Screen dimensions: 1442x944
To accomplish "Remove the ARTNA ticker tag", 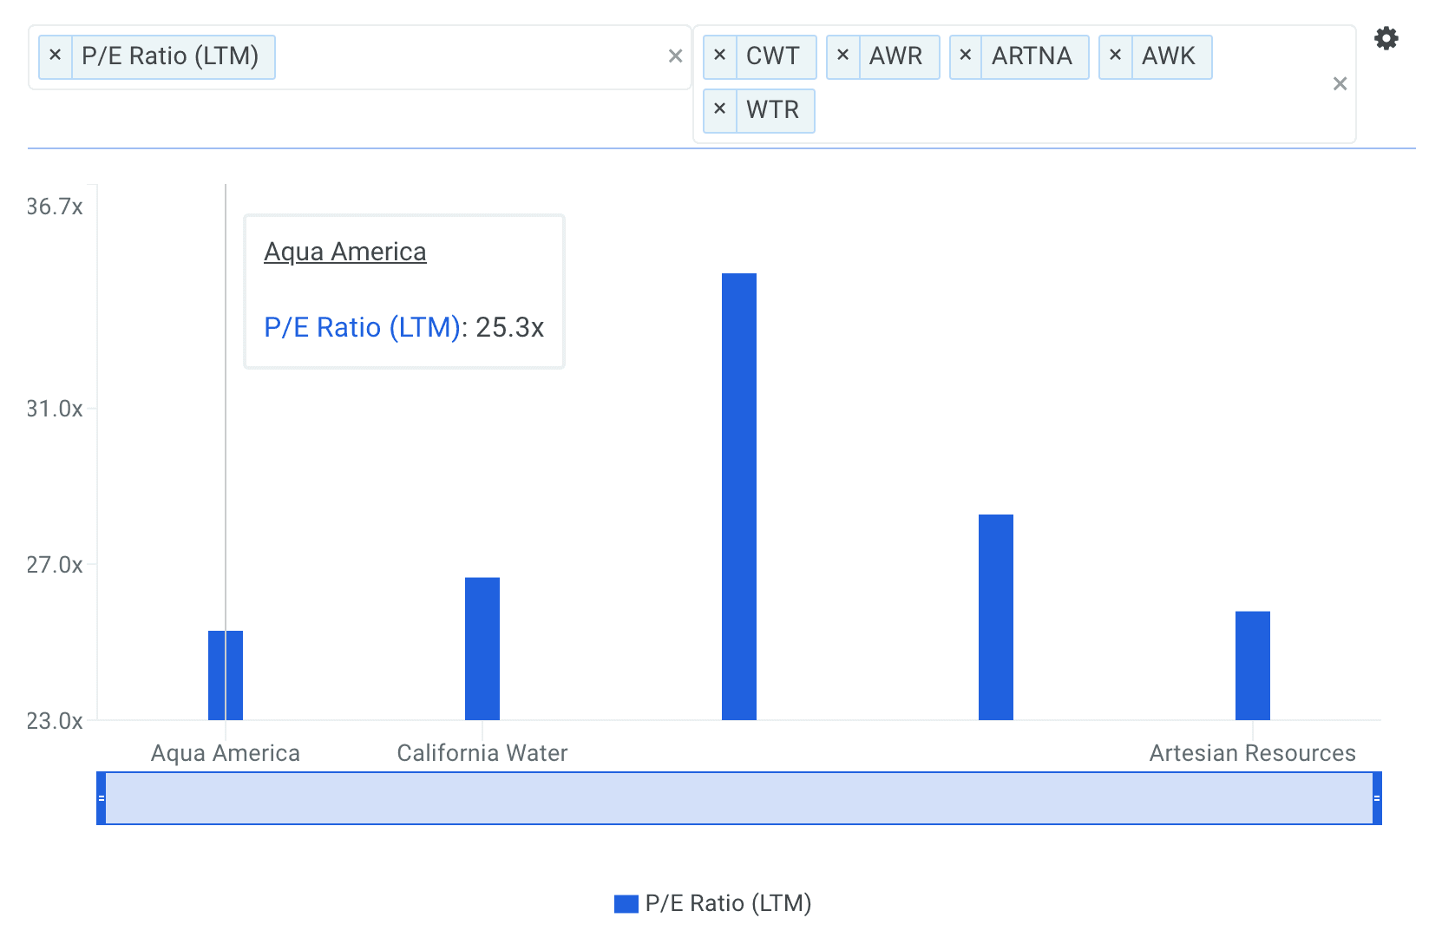I will point(965,56).
